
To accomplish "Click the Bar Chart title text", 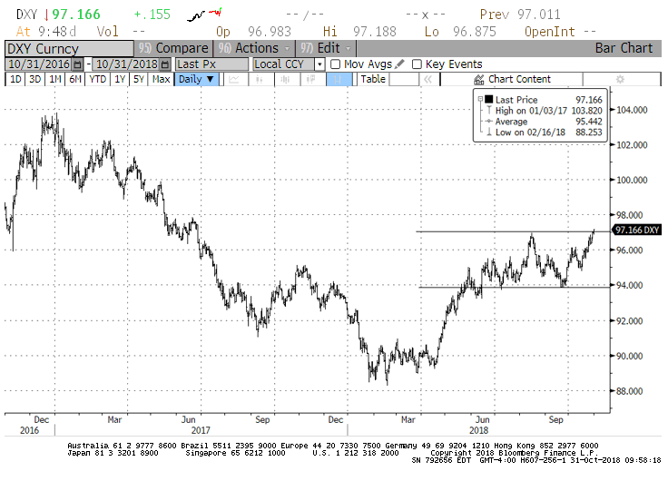I will [624, 48].
